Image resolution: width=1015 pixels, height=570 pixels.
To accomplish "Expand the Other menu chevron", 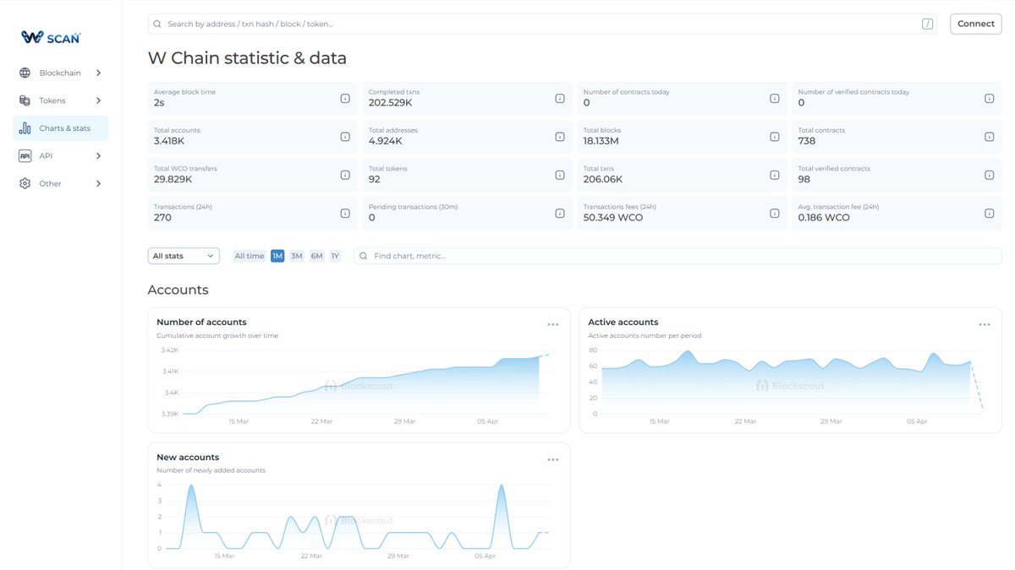I will tap(98, 183).
